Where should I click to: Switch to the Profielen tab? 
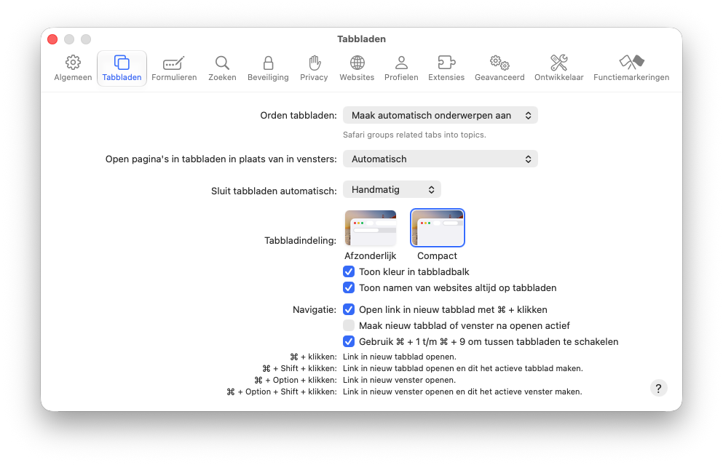pyautogui.click(x=401, y=68)
